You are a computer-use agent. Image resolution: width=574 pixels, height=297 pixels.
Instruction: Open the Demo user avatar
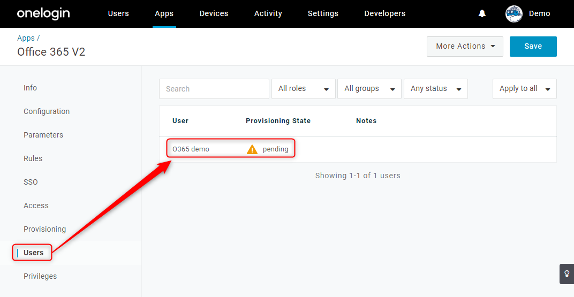(514, 14)
